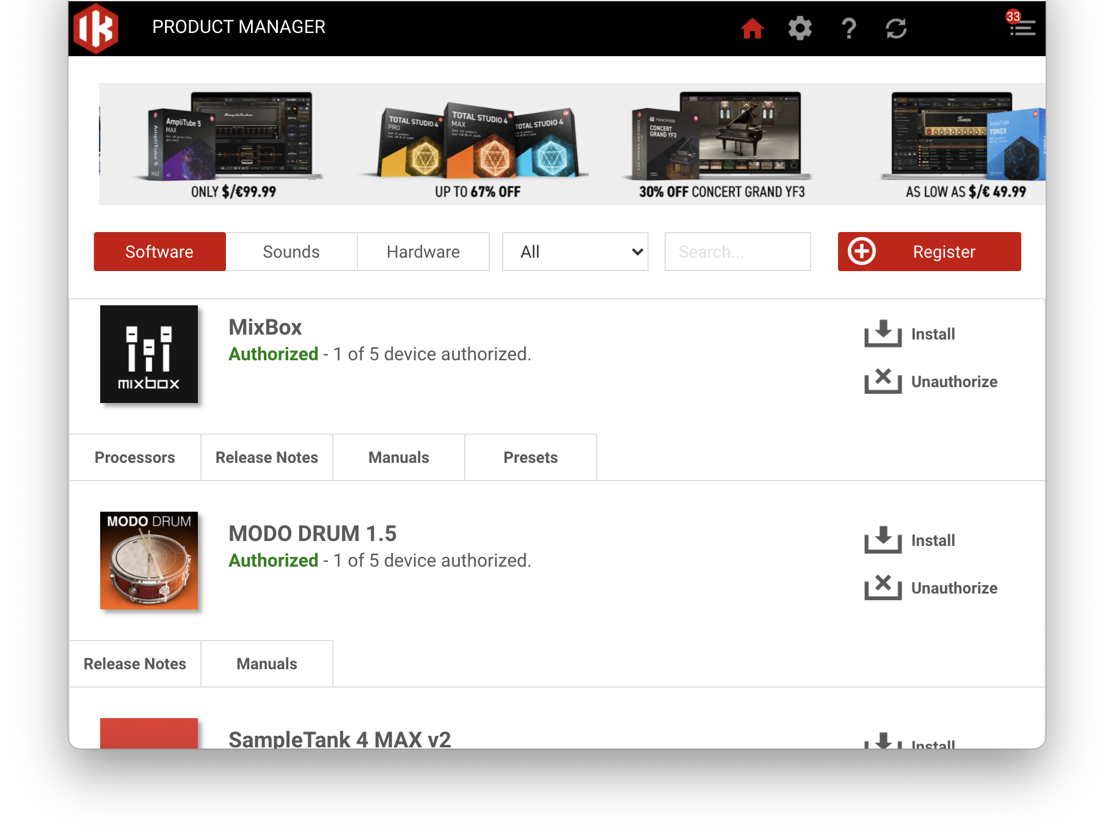Open help via the question mark icon

[x=848, y=28]
